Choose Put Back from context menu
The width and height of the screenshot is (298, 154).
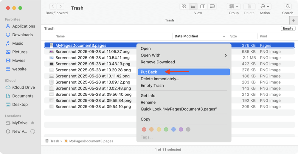point(184,72)
